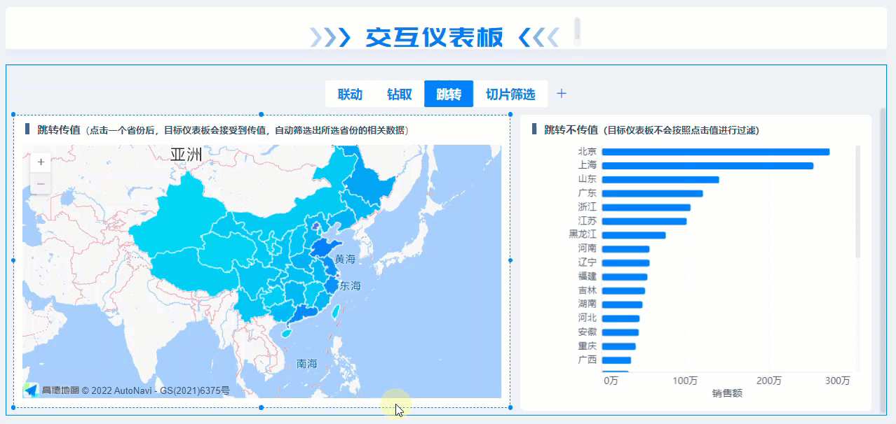Click the 上海 bar in sales chart
Viewport: 896px width, 424px height.
click(707, 166)
